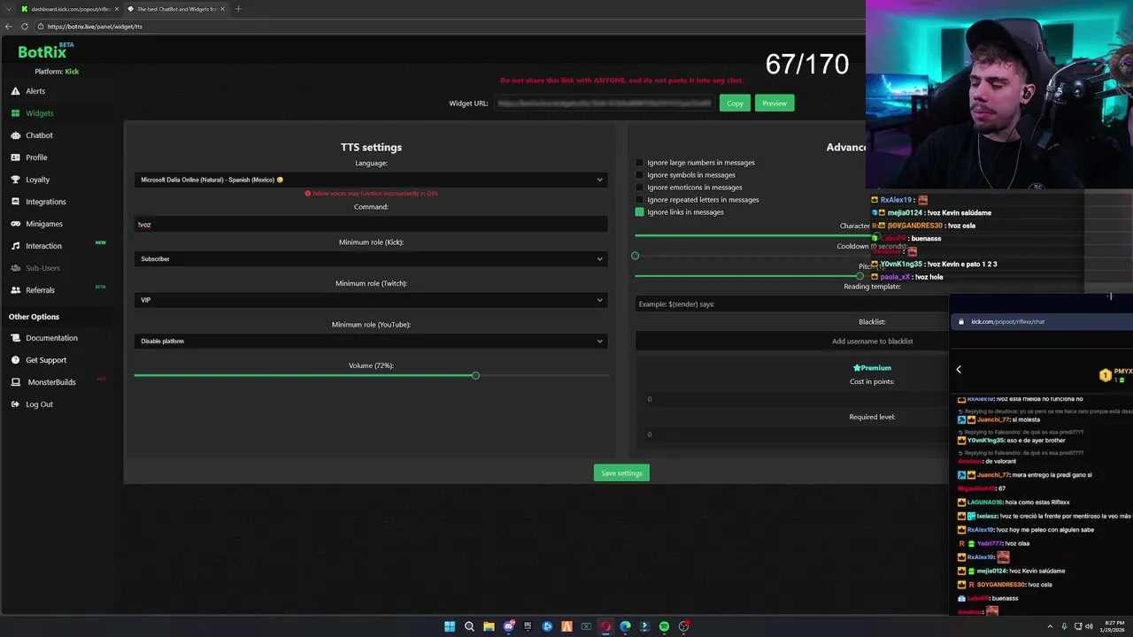Open Spotify from the taskbar
The width and height of the screenshot is (1133, 637).
(664, 626)
